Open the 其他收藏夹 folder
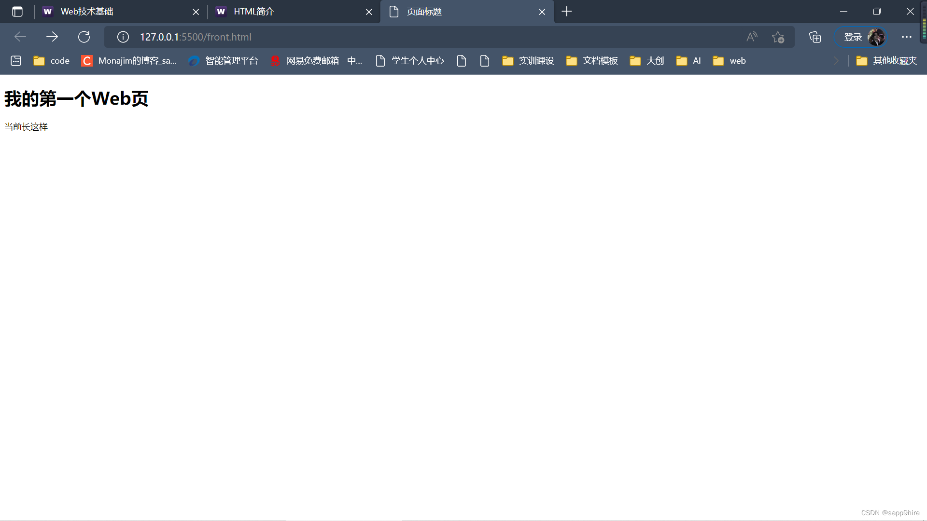 (x=886, y=61)
